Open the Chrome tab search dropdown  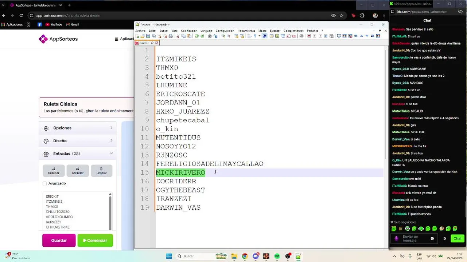click(x=3, y=5)
